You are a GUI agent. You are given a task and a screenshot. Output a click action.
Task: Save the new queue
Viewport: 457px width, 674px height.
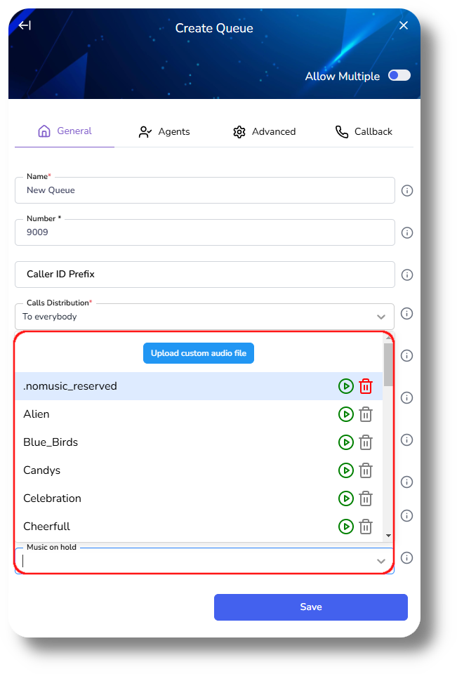coord(310,607)
